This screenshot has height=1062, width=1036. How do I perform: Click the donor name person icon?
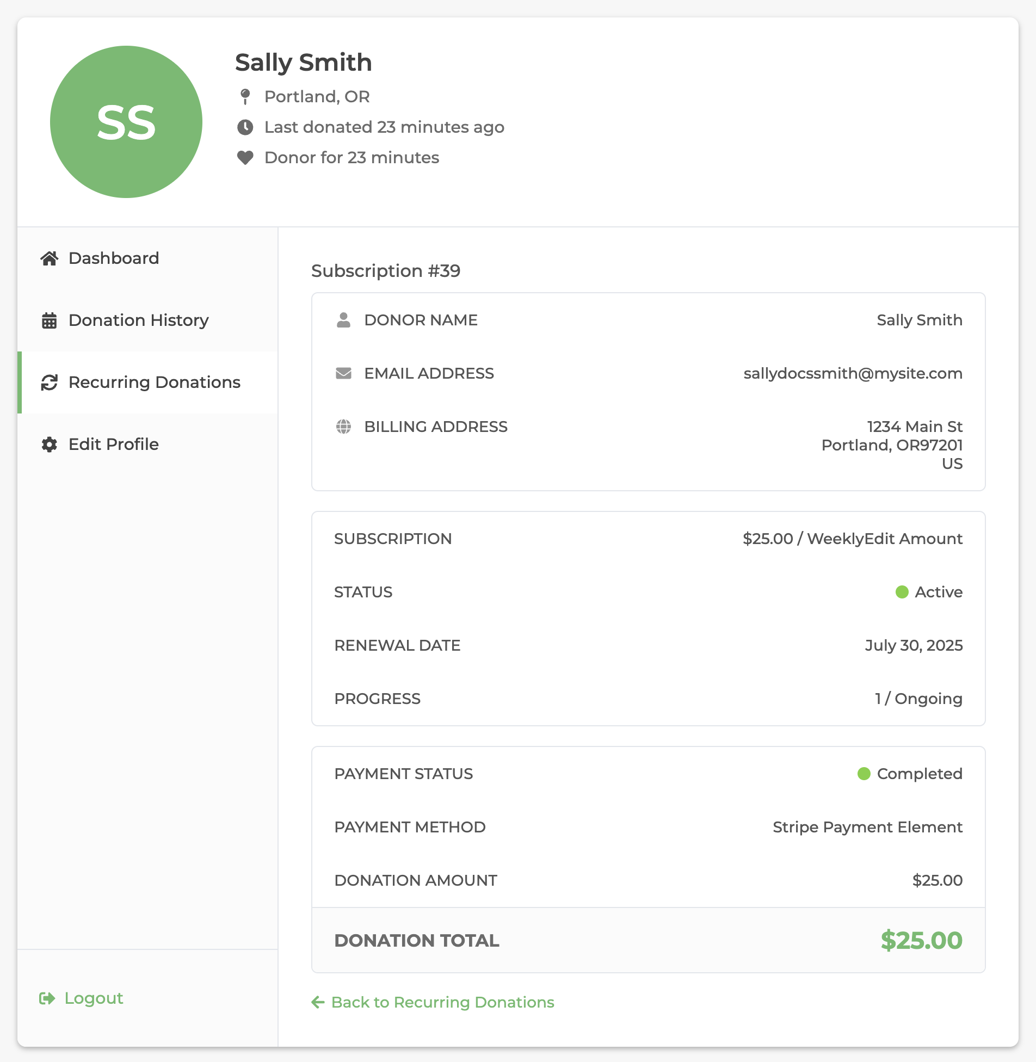[x=343, y=320]
